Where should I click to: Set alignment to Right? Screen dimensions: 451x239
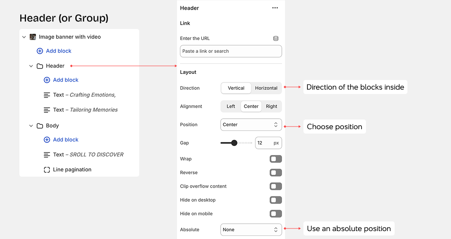pos(271,106)
